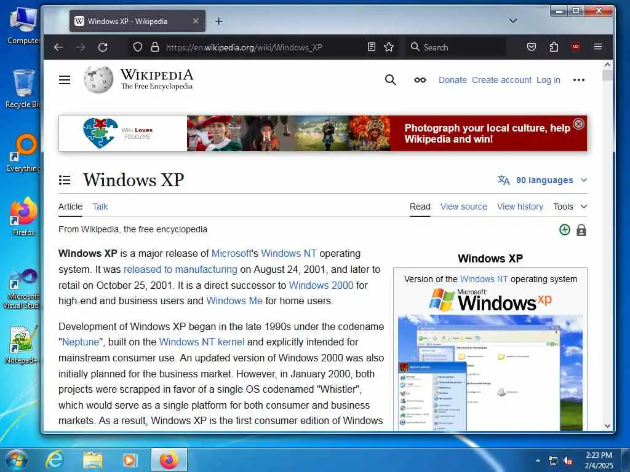630x472 pixels.
Task: Open the View source tab
Action: pos(464,206)
